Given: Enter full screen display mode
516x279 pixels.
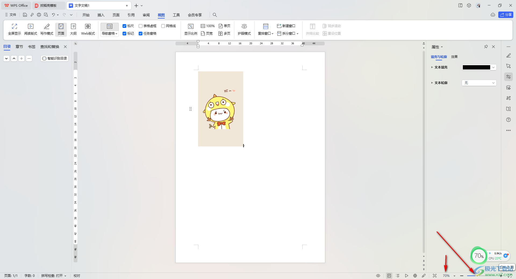Looking at the screenshot, I should click(15, 29).
